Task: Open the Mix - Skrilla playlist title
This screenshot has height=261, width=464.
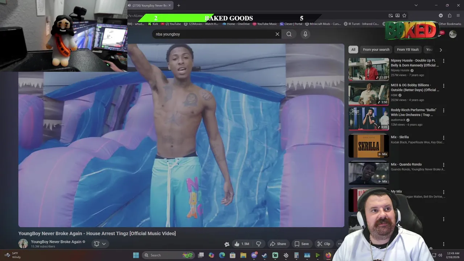Action: pyautogui.click(x=399, y=137)
